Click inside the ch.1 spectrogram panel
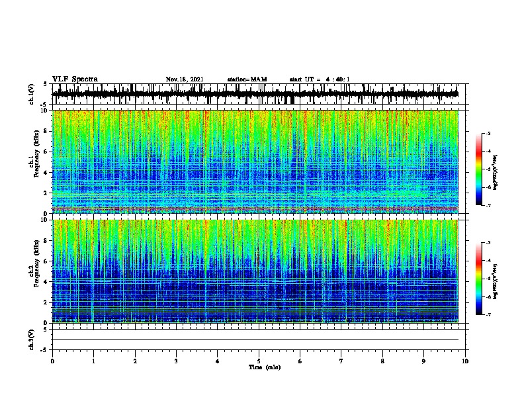Viewport: 524px width, 405px height. [255, 161]
